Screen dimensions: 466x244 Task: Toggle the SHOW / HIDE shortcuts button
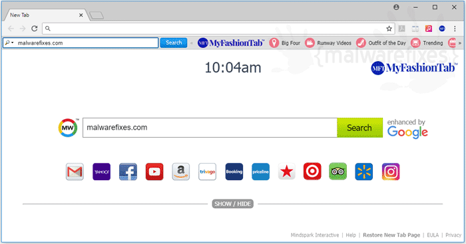(x=233, y=204)
